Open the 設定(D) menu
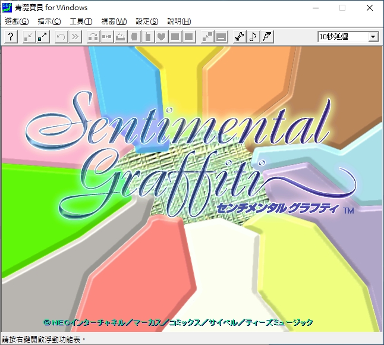 click(x=147, y=21)
